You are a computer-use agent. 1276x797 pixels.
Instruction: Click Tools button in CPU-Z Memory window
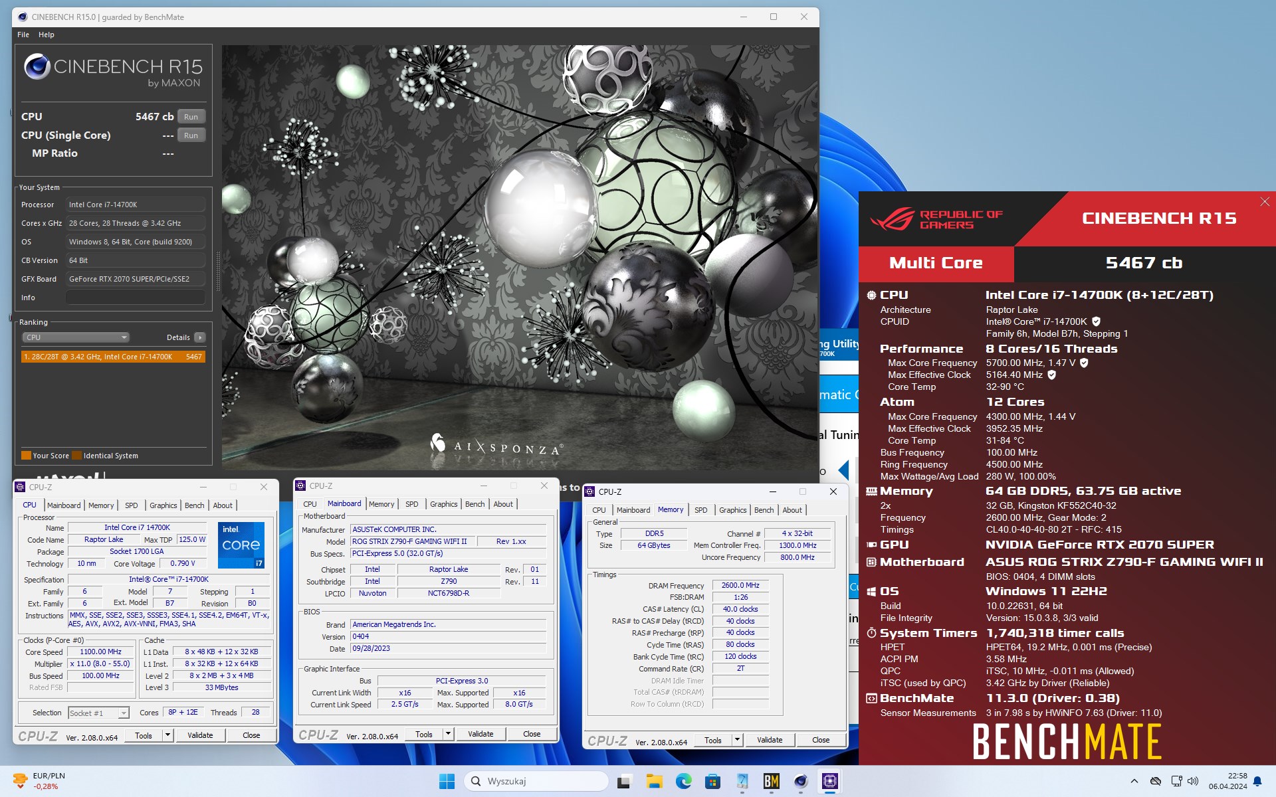(713, 740)
